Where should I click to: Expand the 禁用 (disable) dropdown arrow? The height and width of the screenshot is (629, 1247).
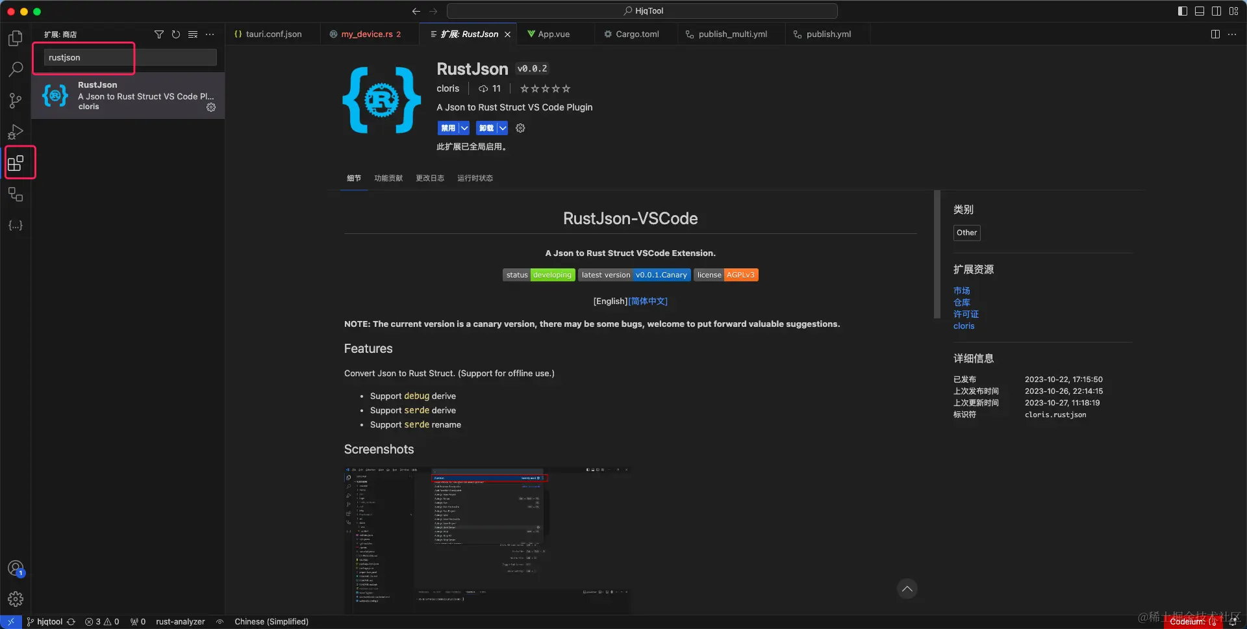[x=464, y=128]
